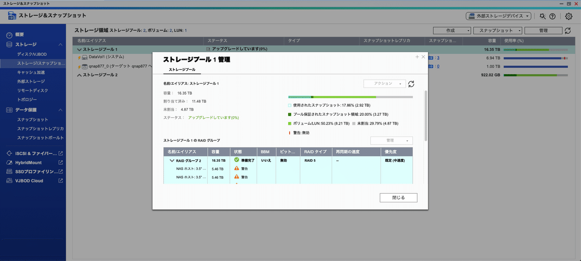Image resolution: width=581 pixels, height=261 pixels.
Task: Collapse the データ保護 sidebar section chevron
Action: (x=61, y=110)
